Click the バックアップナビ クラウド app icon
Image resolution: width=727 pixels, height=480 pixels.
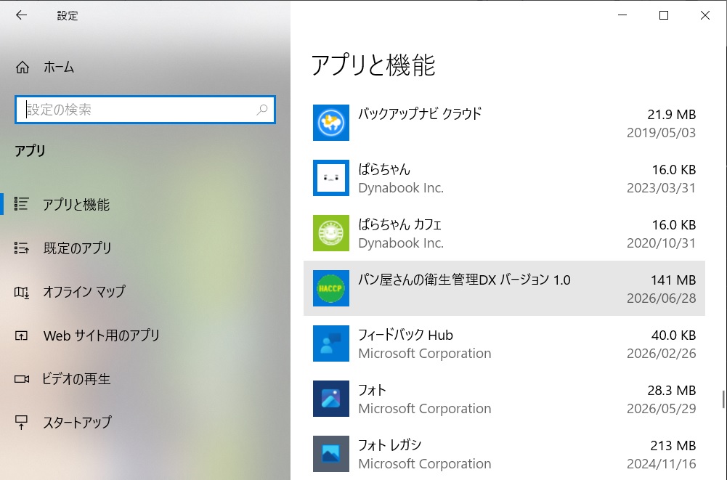click(331, 123)
